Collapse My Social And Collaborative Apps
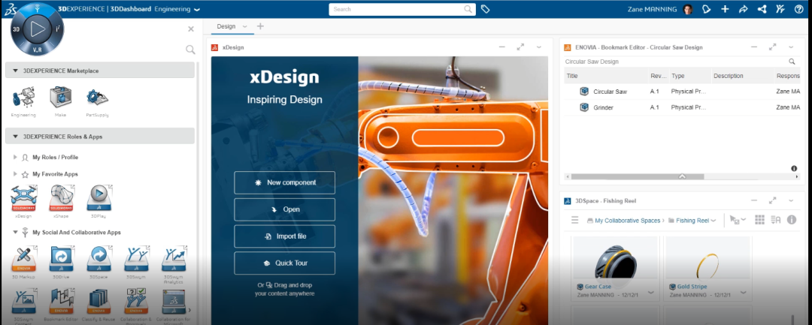 (x=16, y=232)
